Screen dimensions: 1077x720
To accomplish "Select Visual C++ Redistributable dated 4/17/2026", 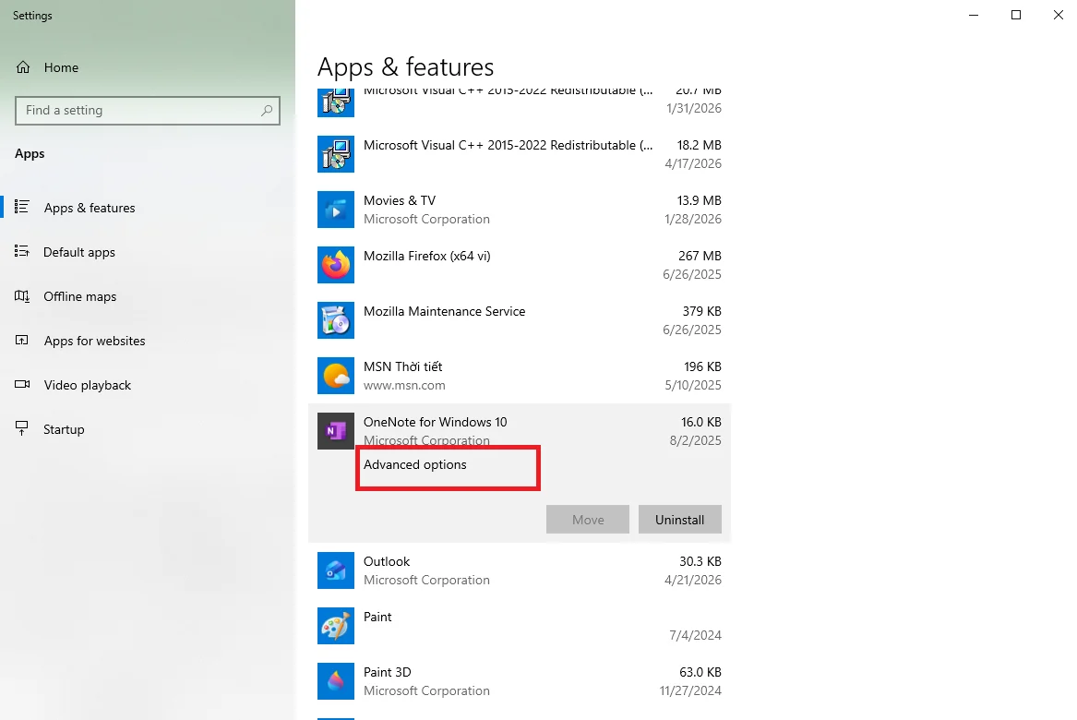I will 520,154.
